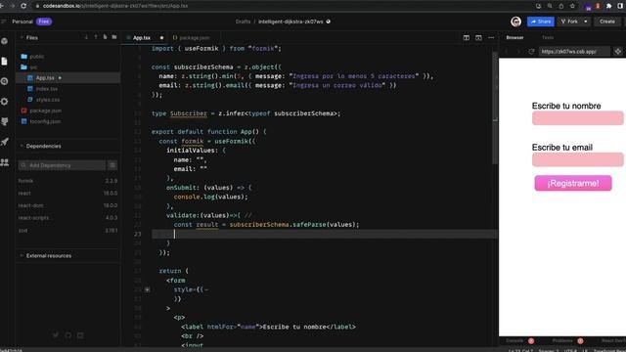Click the Share button
The height and width of the screenshot is (352, 626).
[x=541, y=22]
